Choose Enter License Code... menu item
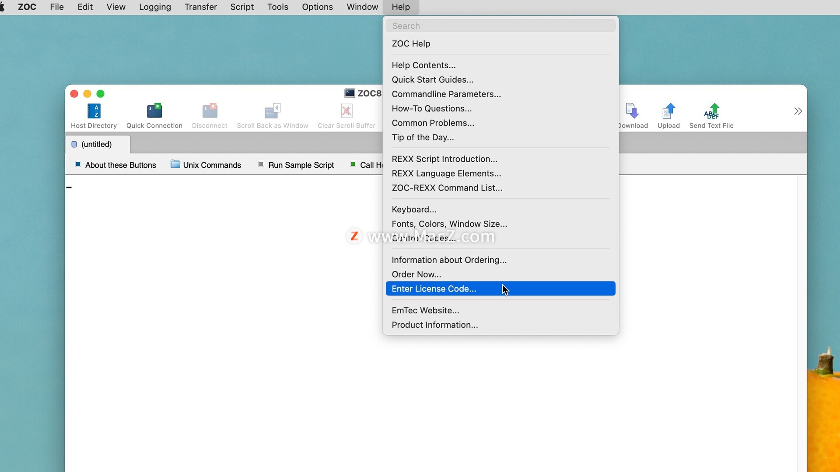The image size is (840, 472). 500,288
